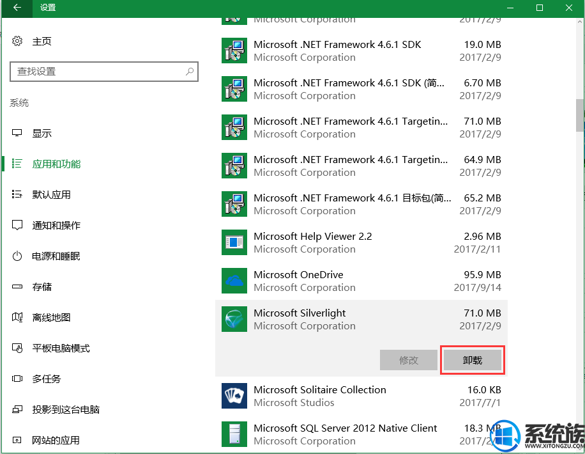Click the Microsoft OneDrive cloud icon
The height and width of the screenshot is (454, 585).
click(x=234, y=281)
